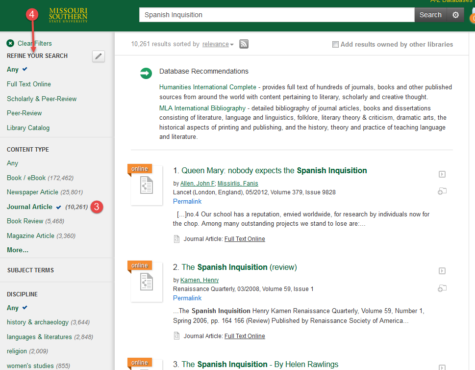Filter by Library Catalog
Image resolution: width=475 pixels, height=370 pixels.
(28, 128)
